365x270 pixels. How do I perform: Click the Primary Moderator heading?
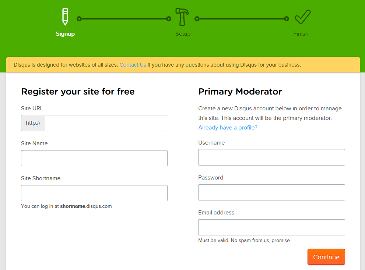point(240,92)
